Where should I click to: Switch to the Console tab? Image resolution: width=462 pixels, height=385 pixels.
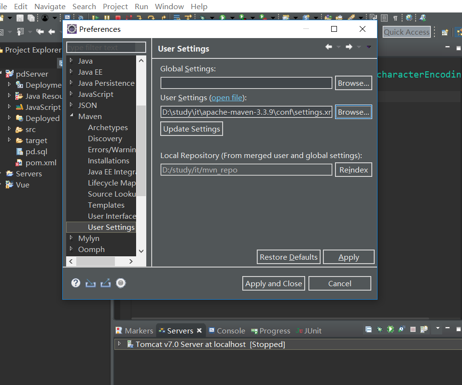point(227,331)
